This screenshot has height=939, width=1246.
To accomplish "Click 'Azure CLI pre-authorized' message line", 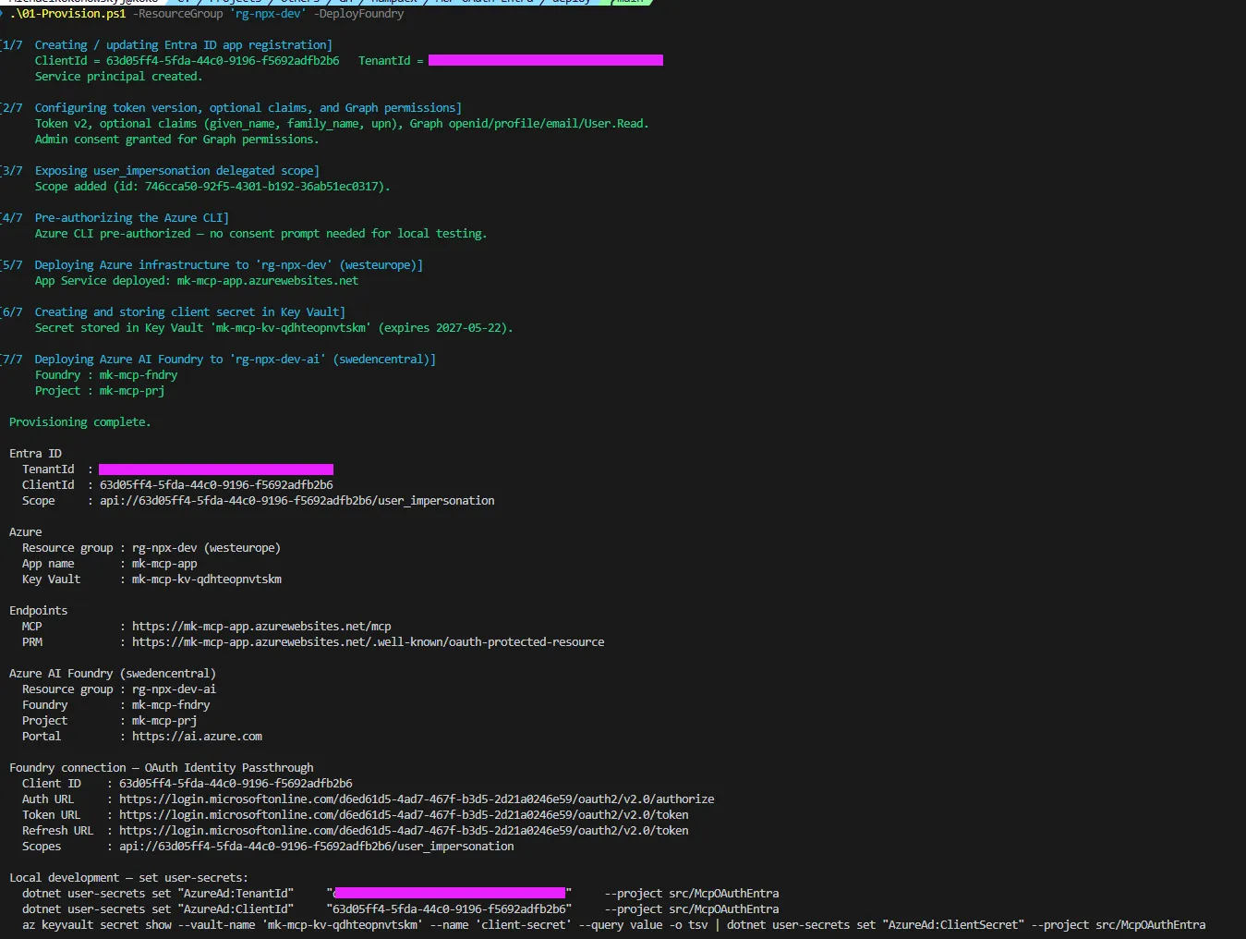I will point(260,234).
